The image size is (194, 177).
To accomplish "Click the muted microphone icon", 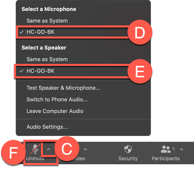I will coord(35,150).
